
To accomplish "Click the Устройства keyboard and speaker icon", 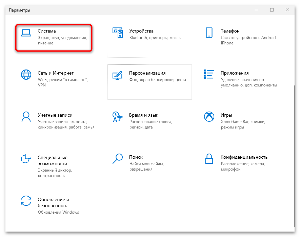I will pyautogui.click(x=118, y=33).
